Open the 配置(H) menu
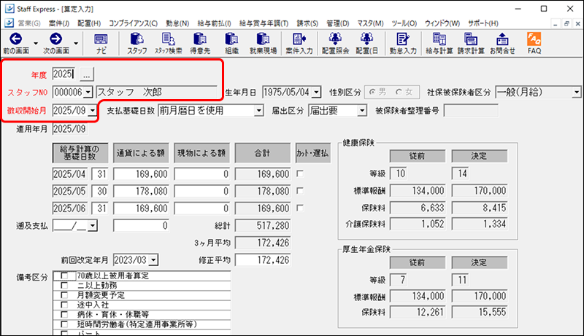The width and height of the screenshot is (584, 336). [x=89, y=23]
